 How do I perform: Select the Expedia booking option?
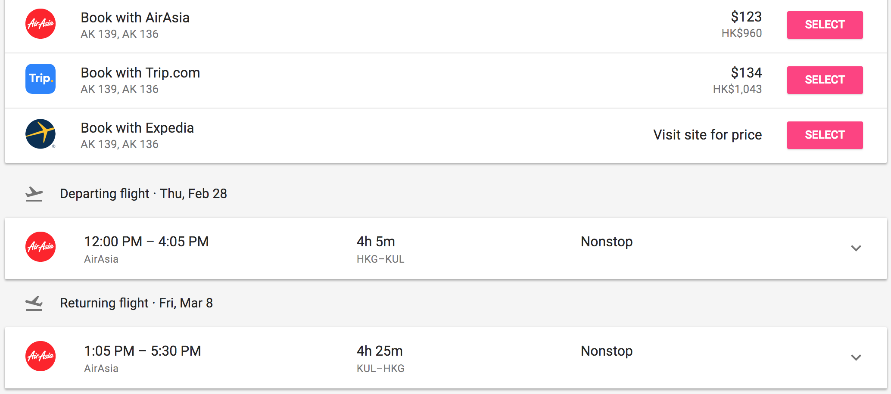click(825, 135)
